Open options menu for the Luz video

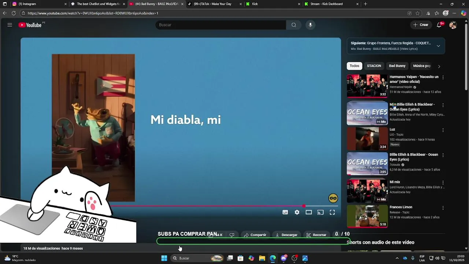[443, 130]
